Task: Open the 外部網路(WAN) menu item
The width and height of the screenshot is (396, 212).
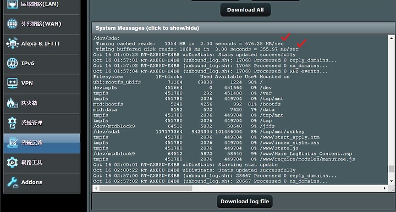Action: 41,24
